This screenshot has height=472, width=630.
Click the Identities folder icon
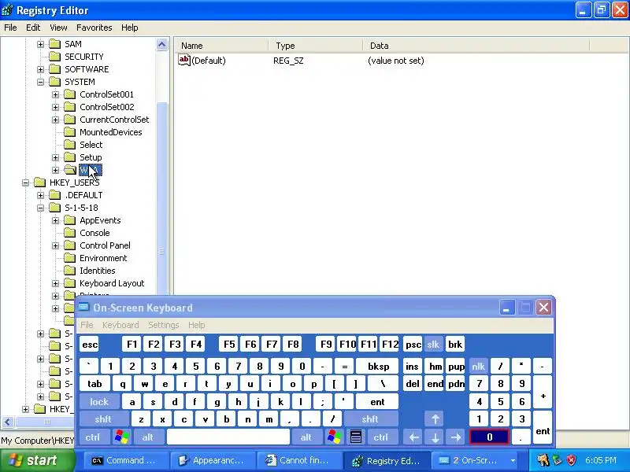(x=70, y=271)
